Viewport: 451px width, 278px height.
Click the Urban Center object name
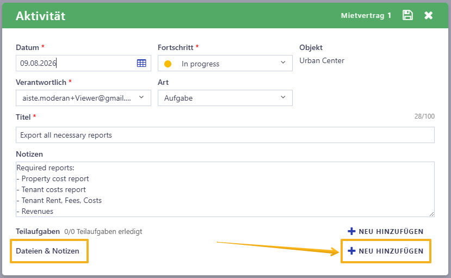click(322, 61)
